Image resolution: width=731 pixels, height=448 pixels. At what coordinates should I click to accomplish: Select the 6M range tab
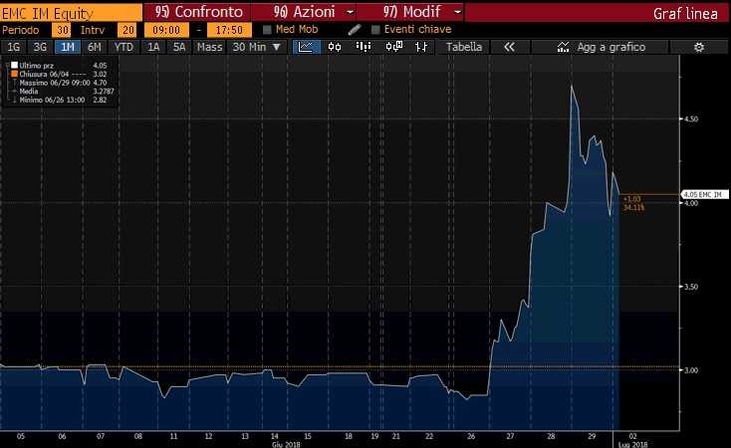(95, 47)
